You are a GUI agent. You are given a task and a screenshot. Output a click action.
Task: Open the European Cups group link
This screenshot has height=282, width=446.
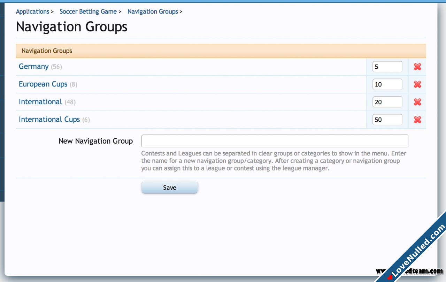click(43, 84)
